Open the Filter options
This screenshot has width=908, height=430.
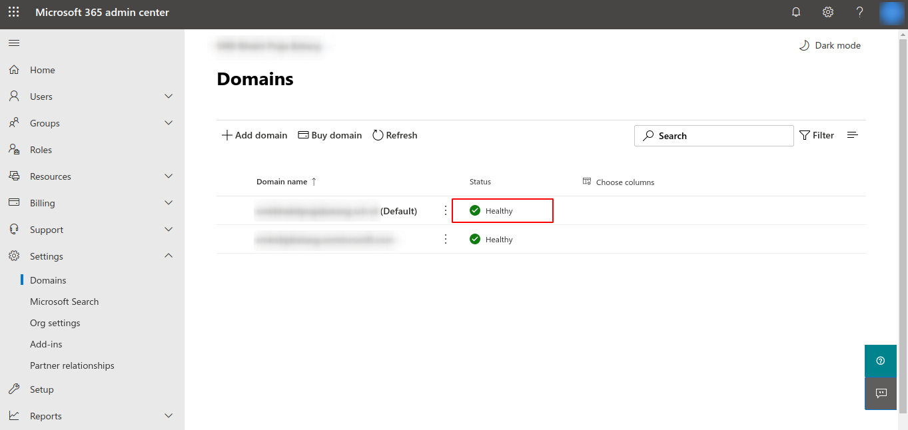point(817,135)
